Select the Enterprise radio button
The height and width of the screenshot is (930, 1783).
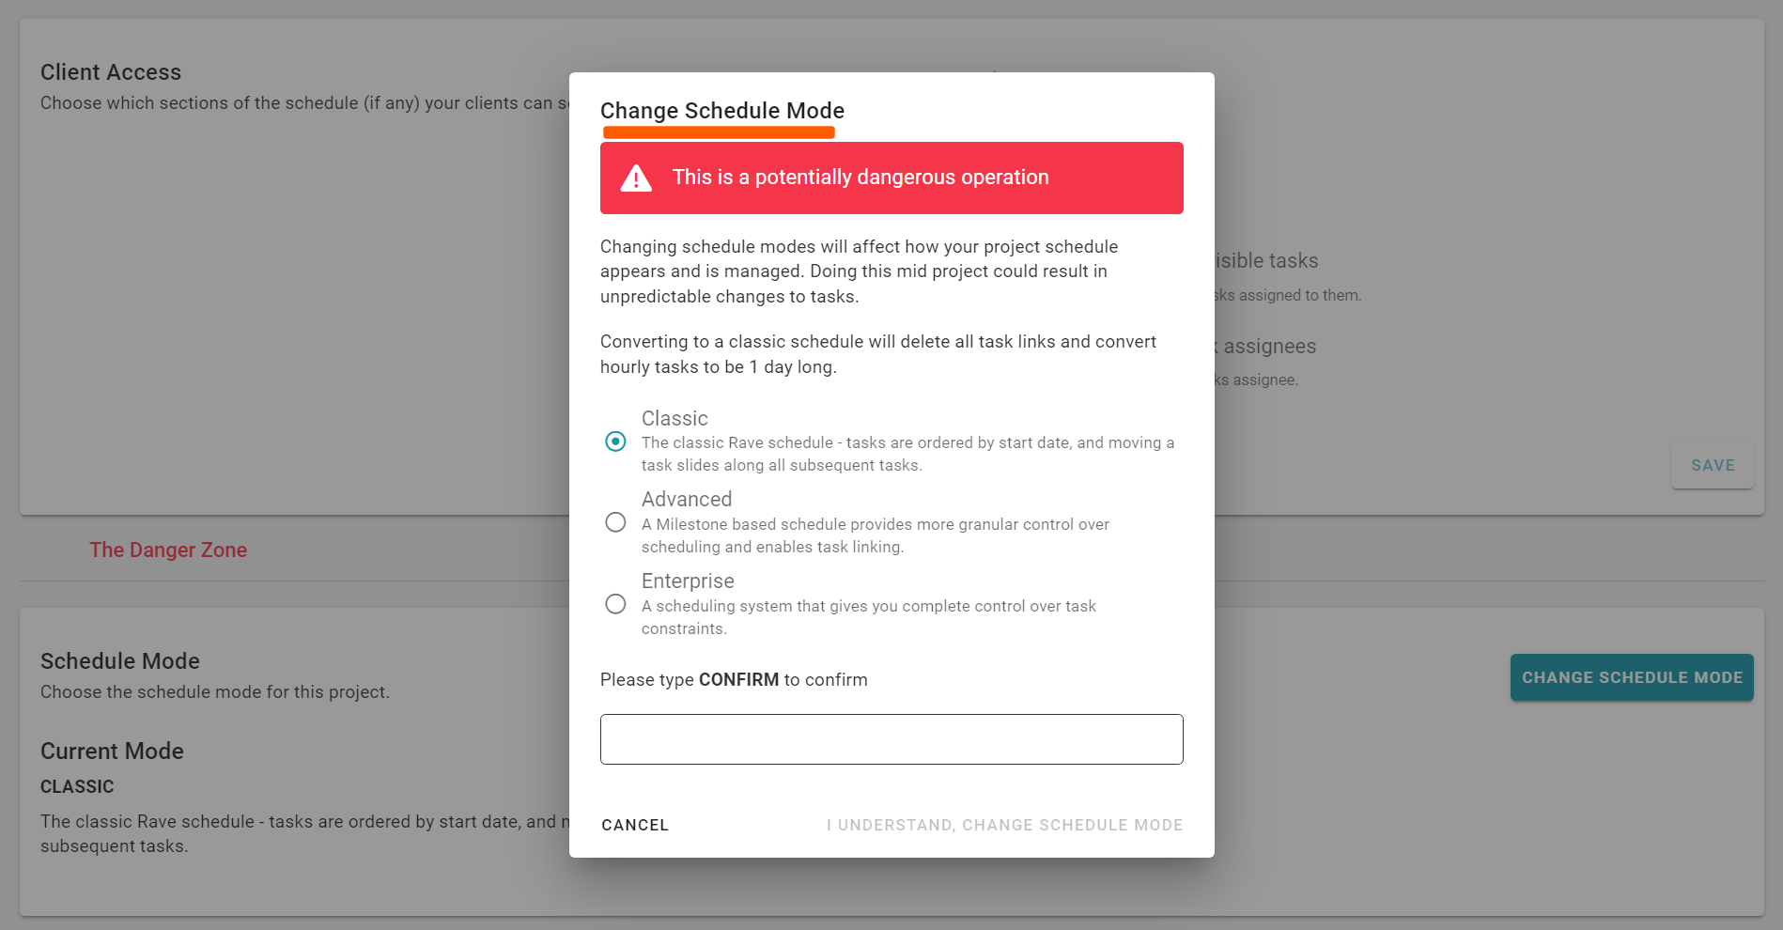(x=615, y=604)
